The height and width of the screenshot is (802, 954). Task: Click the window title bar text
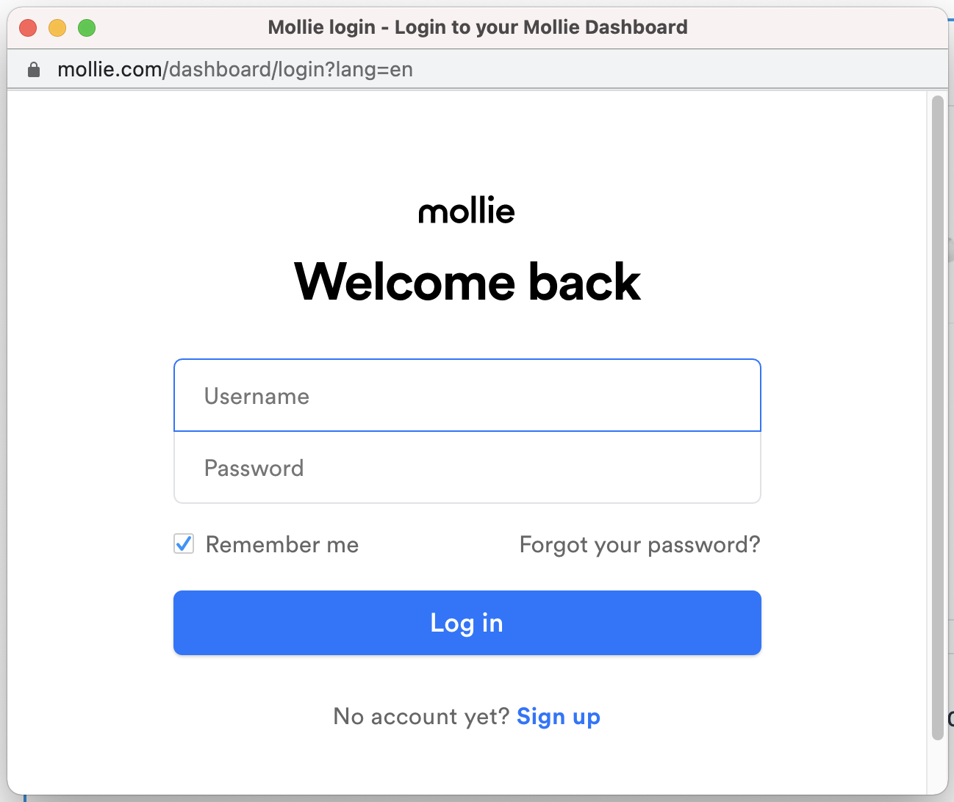tap(478, 28)
